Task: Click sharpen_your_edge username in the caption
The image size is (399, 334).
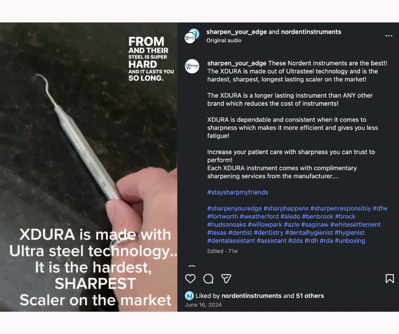Action: [237, 63]
